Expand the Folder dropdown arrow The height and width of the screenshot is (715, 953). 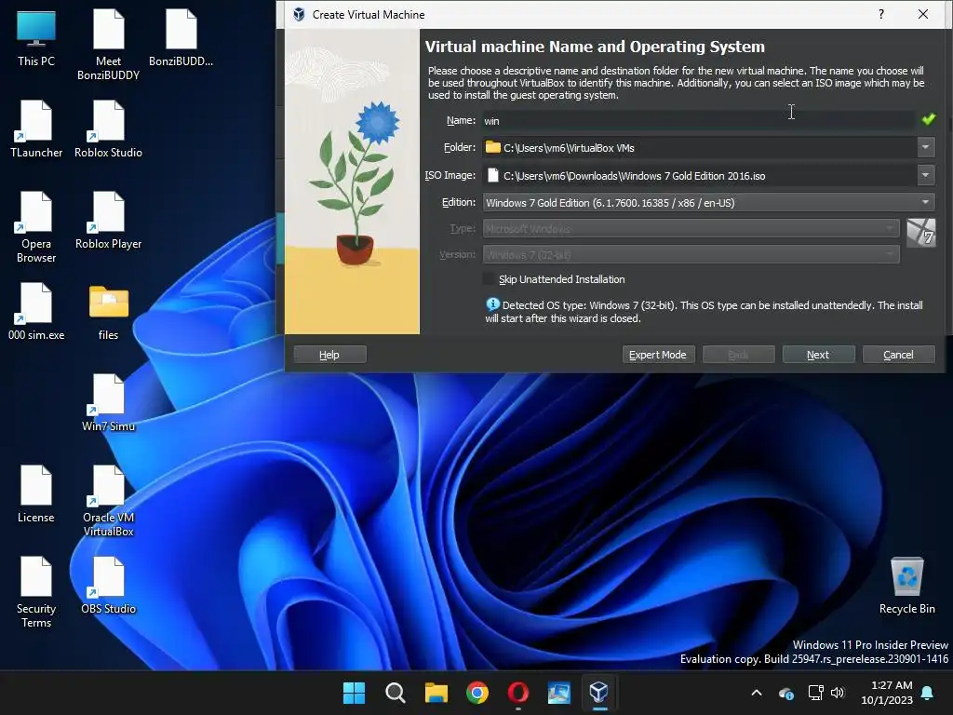pyautogui.click(x=925, y=147)
